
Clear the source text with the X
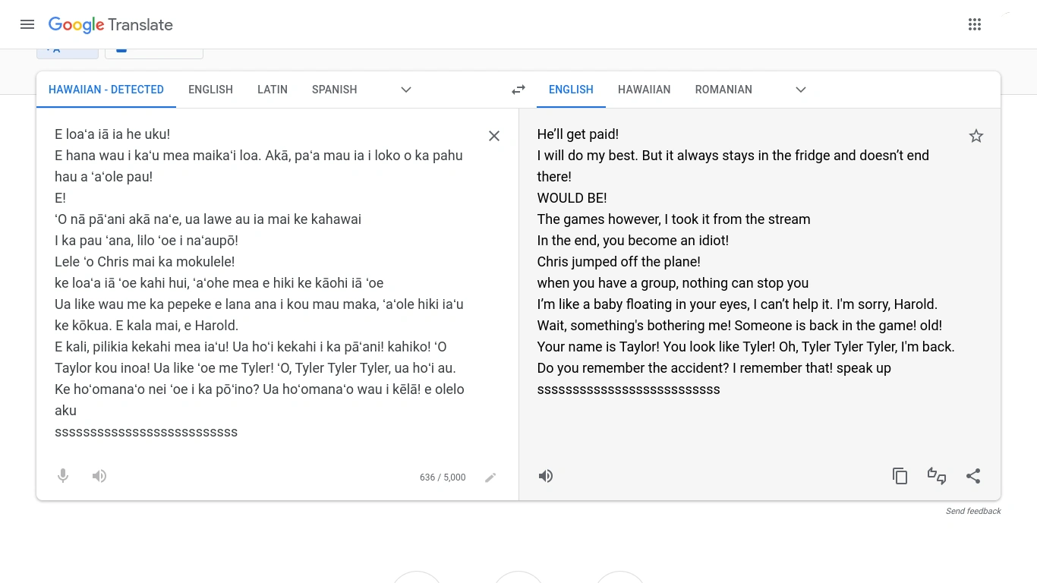pyautogui.click(x=493, y=136)
